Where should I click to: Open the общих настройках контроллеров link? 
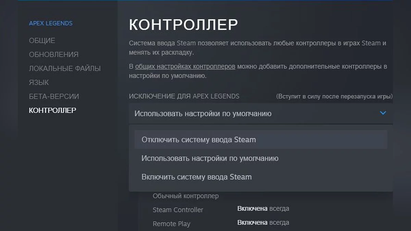tap(185, 66)
